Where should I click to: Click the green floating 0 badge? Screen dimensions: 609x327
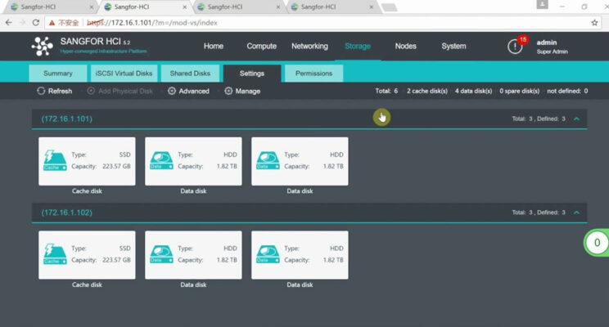[597, 243]
